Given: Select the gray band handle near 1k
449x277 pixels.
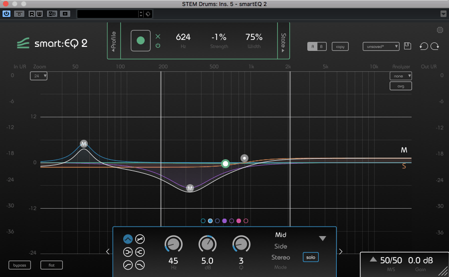Looking at the screenshot, I should point(244,158).
